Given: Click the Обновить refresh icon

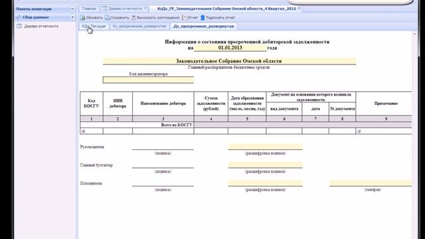Looking at the screenshot, I should (x=82, y=18).
